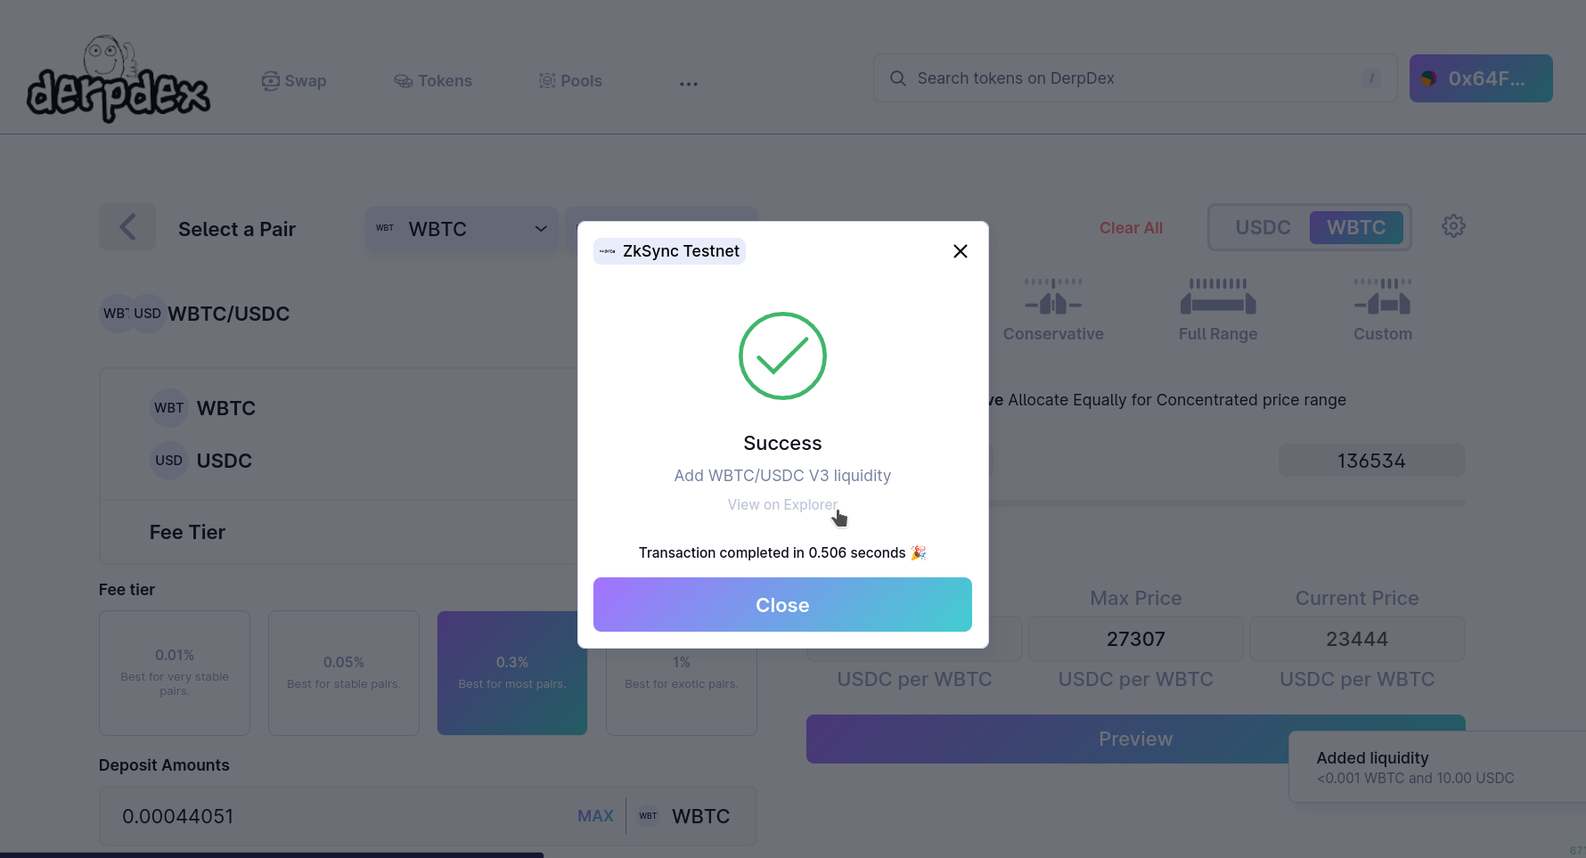
Task: Select the Full Range strategy icon
Action: click(x=1218, y=298)
